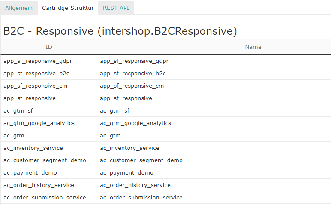
Task: Click the ac_gtm cell in the ID column
Action: [x=14, y=136]
